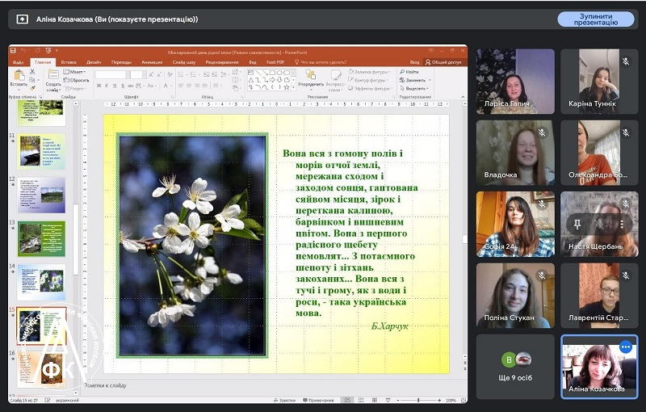Open Заливка фигуры shape fill dropdown
Viewport: 646px width, 412px height.
tap(369, 72)
